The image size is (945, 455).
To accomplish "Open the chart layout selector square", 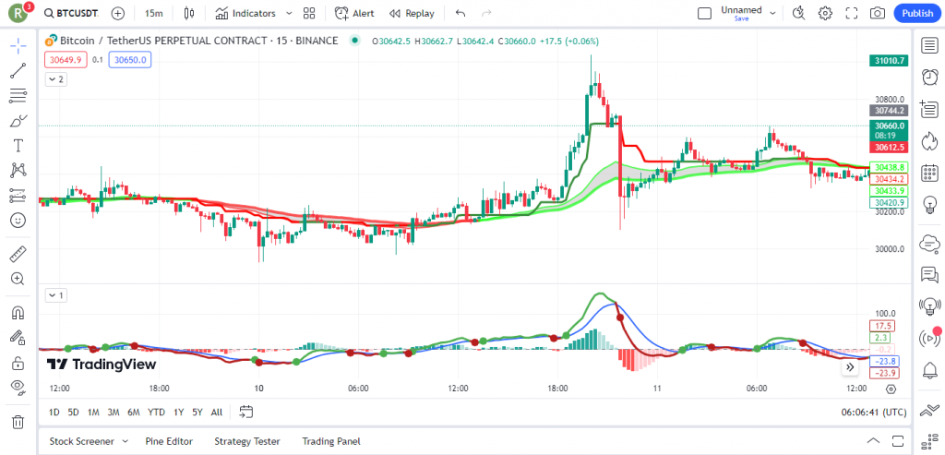I will pyautogui.click(x=704, y=13).
